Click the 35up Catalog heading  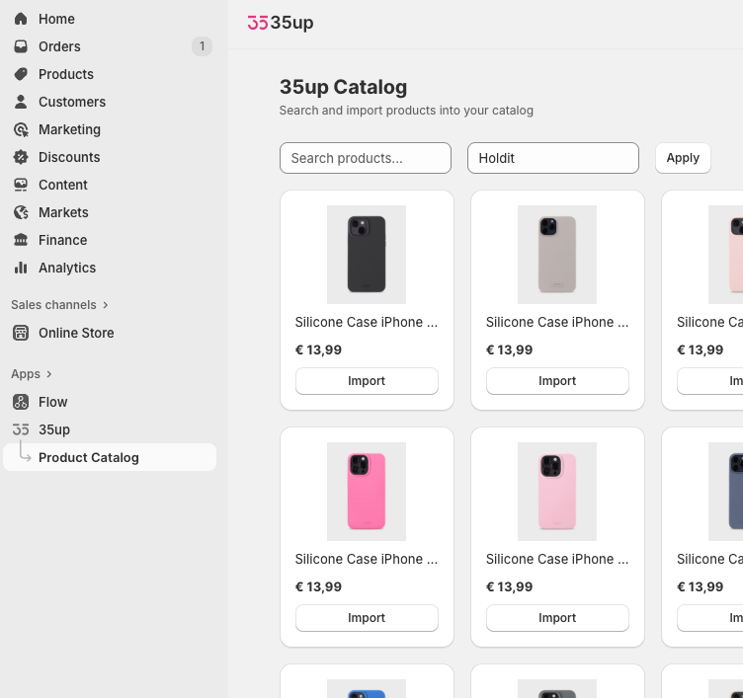click(x=343, y=87)
